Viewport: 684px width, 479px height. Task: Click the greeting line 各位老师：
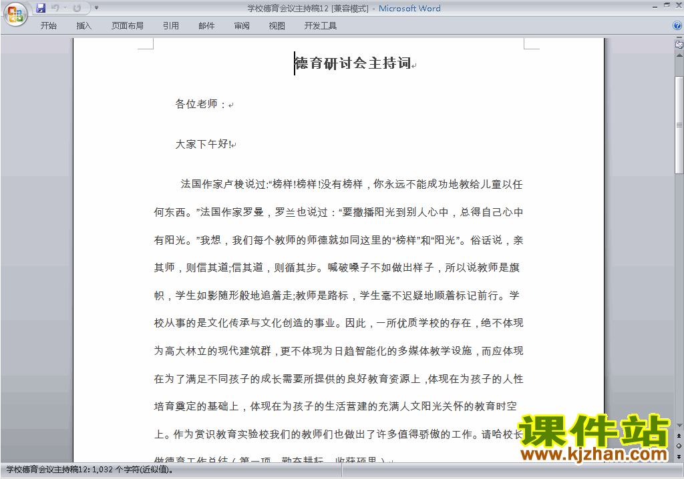pyautogui.click(x=201, y=103)
